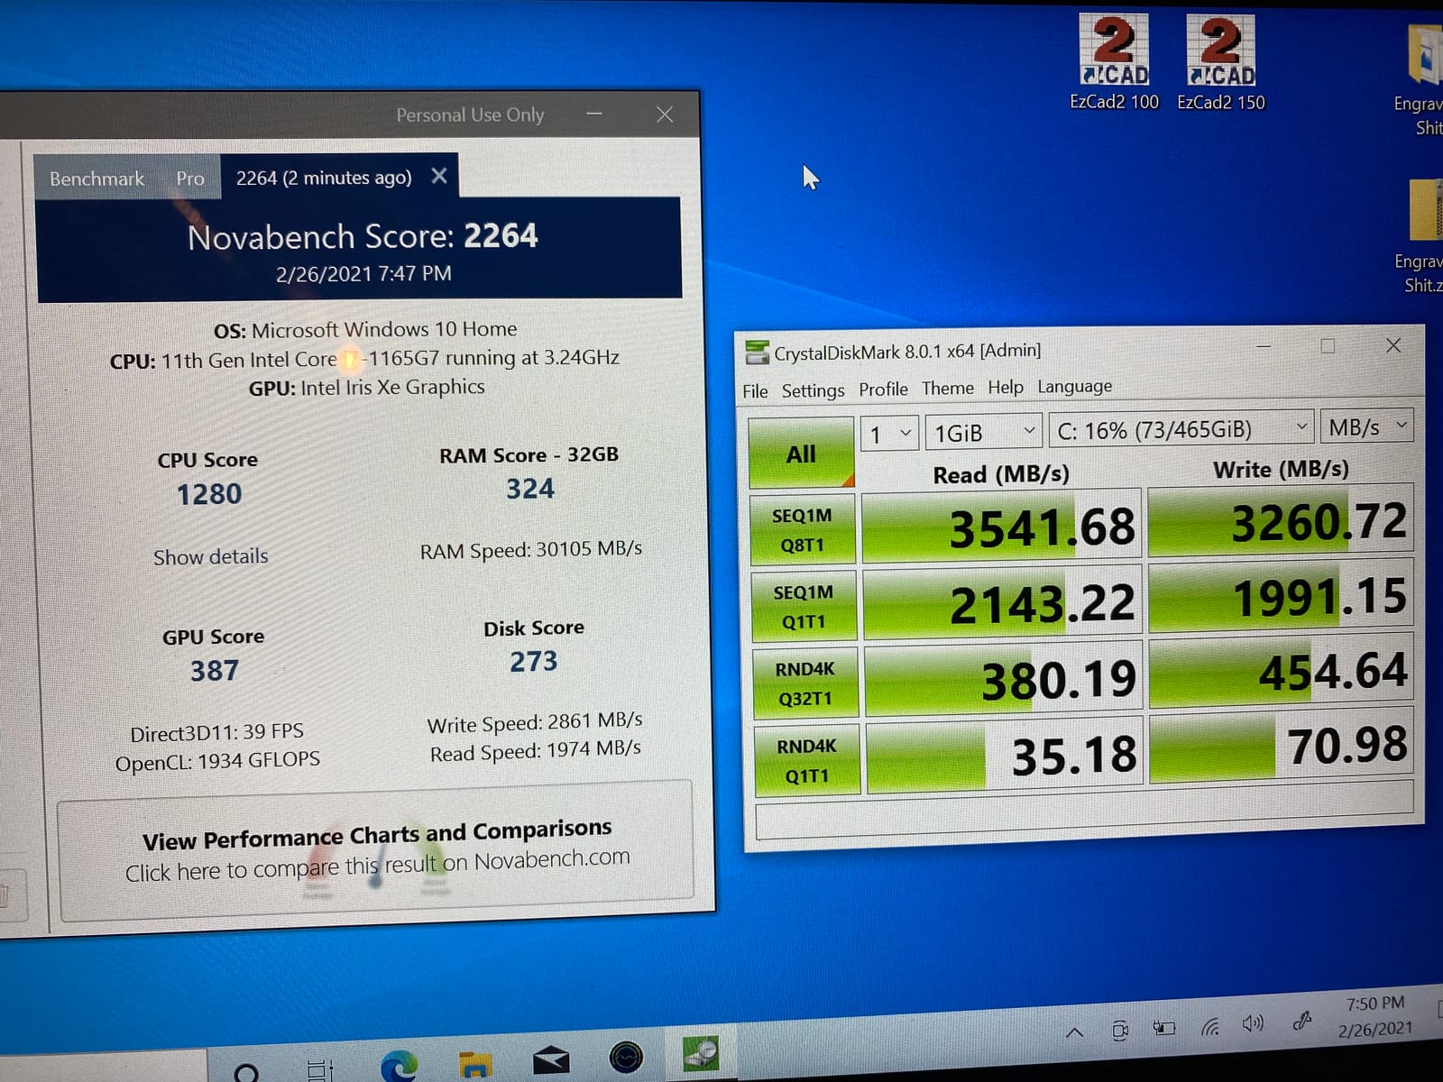The image size is (1443, 1082).
Task: Open the Wi-Fi network tray icon
Action: point(1209,1026)
